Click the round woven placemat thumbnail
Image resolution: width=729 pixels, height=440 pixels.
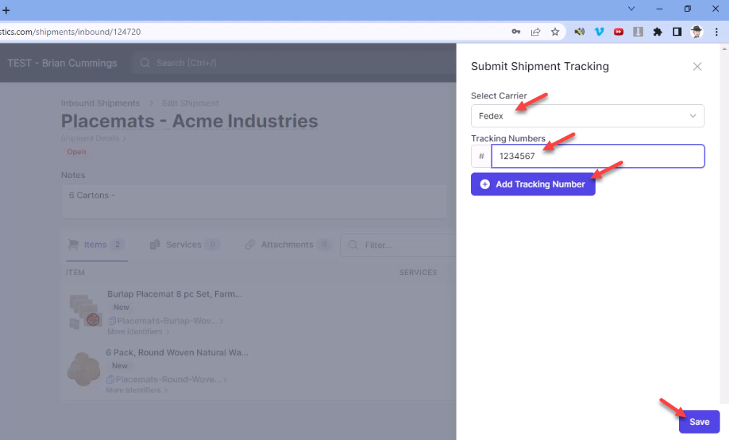click(x=83, y=370)
